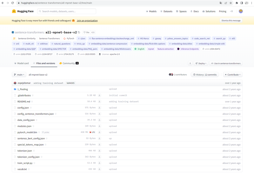Download vocab.txt via download icon

click(99, 169)
